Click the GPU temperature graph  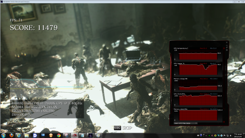click(198, 54)
